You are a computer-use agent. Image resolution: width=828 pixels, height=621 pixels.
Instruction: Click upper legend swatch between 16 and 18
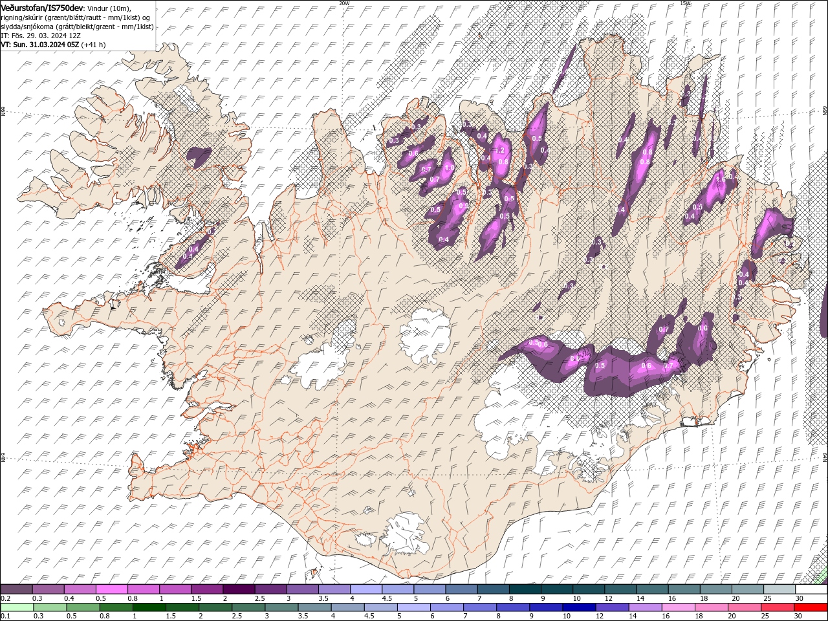coord(684,589)
